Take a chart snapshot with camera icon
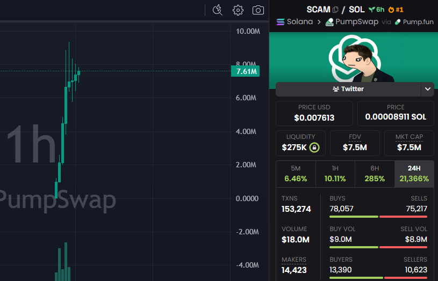 [258, 10]
